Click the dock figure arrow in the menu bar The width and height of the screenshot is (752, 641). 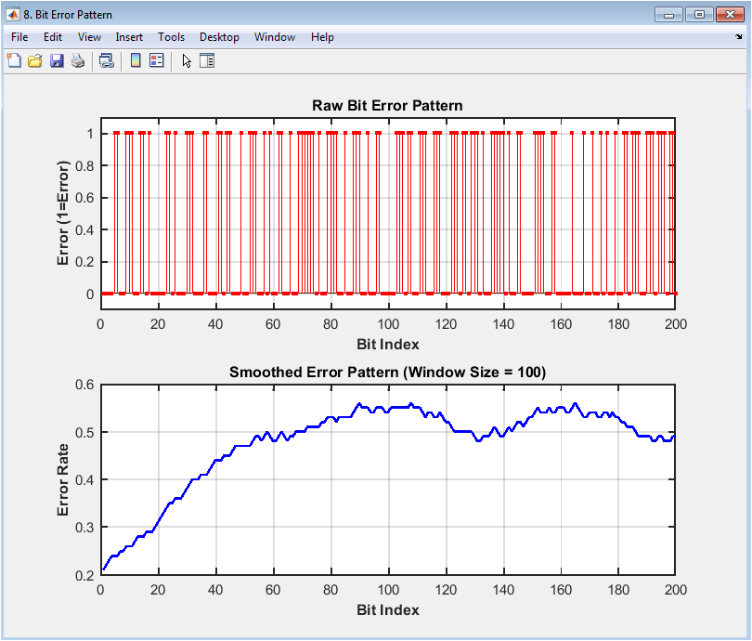[x=738, y=37]
